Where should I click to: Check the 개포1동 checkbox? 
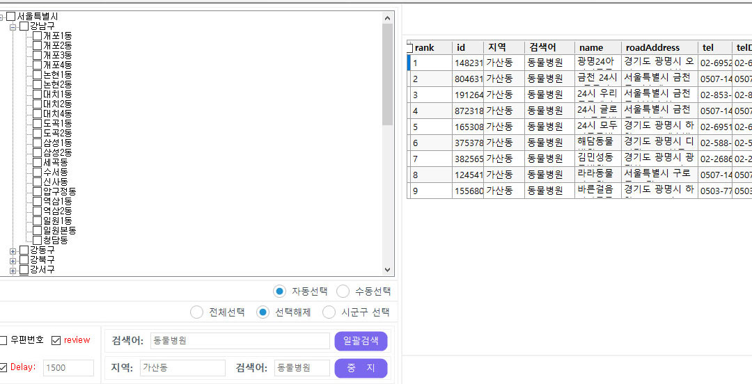point(37,35)
